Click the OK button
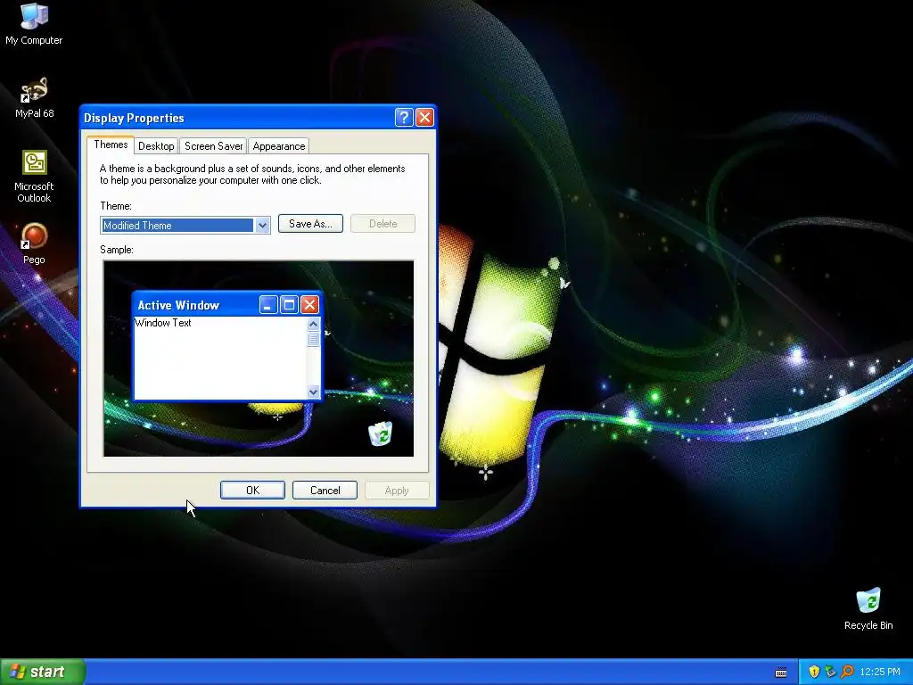913x685 pixels. [252, 491]
